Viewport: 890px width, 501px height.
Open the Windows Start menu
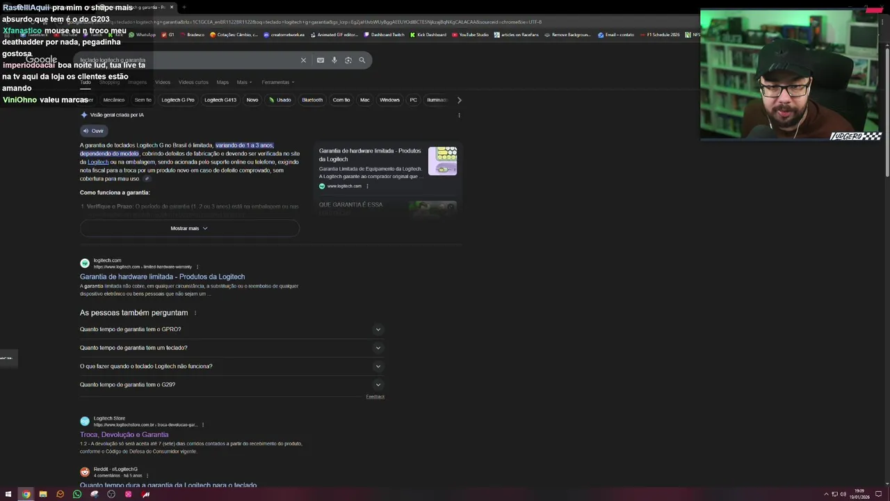pyautogui.click(x=8, y=494)
